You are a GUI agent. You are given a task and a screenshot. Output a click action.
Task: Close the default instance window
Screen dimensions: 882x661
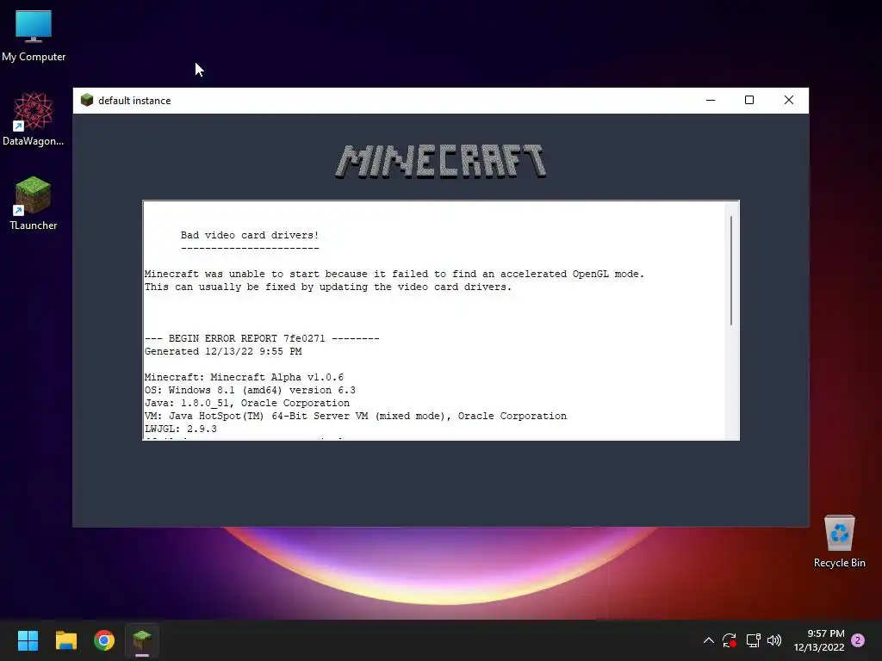click(789, 100)
